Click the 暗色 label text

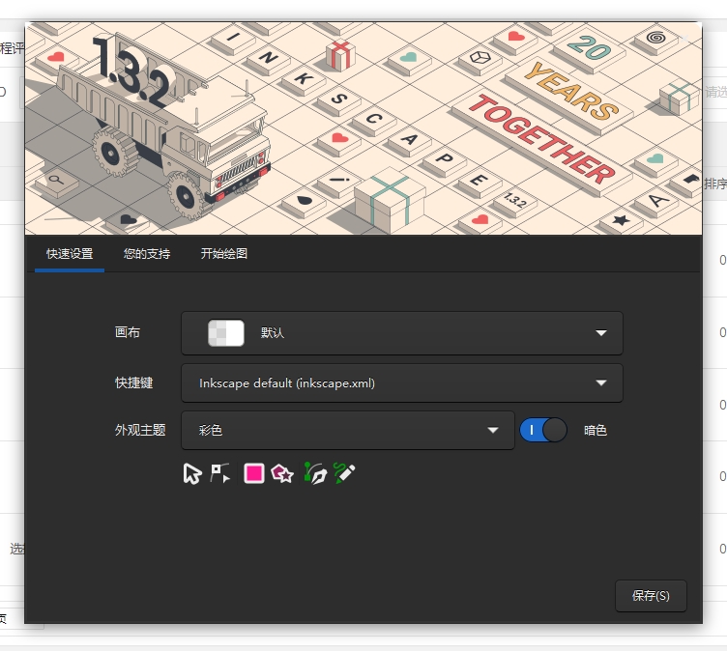click(596, 431)
